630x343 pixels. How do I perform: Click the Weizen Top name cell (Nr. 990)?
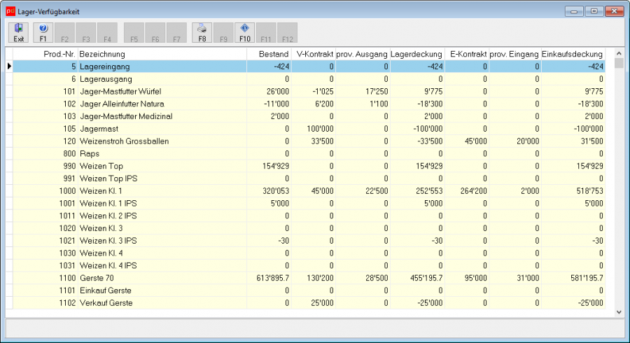pyautogui.click(x=162, y=166)
